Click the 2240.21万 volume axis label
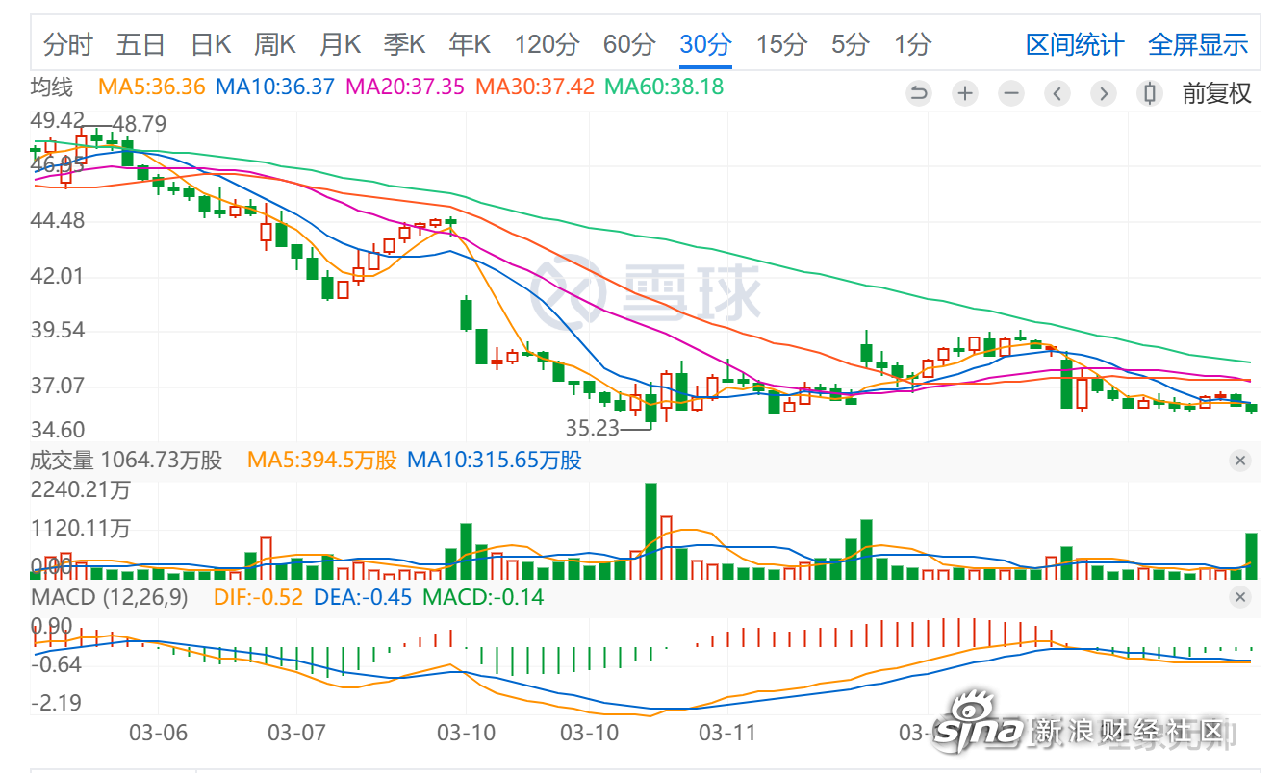This screenshot has height=773, width=1274. [80, 490]
